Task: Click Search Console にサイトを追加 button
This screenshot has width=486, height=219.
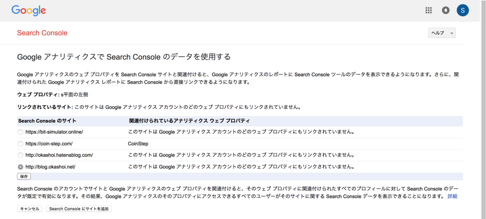Action: coord(79,209)
